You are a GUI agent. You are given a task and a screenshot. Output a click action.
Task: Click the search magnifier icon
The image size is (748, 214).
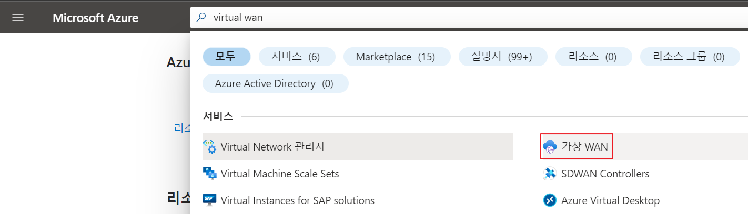pyautogui.click(x=201, y=17)
